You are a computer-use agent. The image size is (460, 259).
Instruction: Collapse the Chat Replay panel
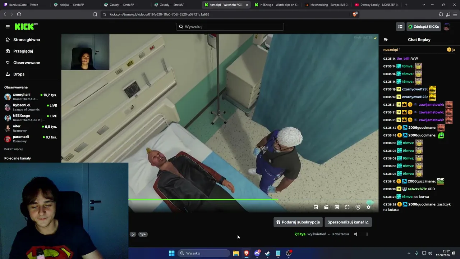pyautogui.click(x=386, y=40)
